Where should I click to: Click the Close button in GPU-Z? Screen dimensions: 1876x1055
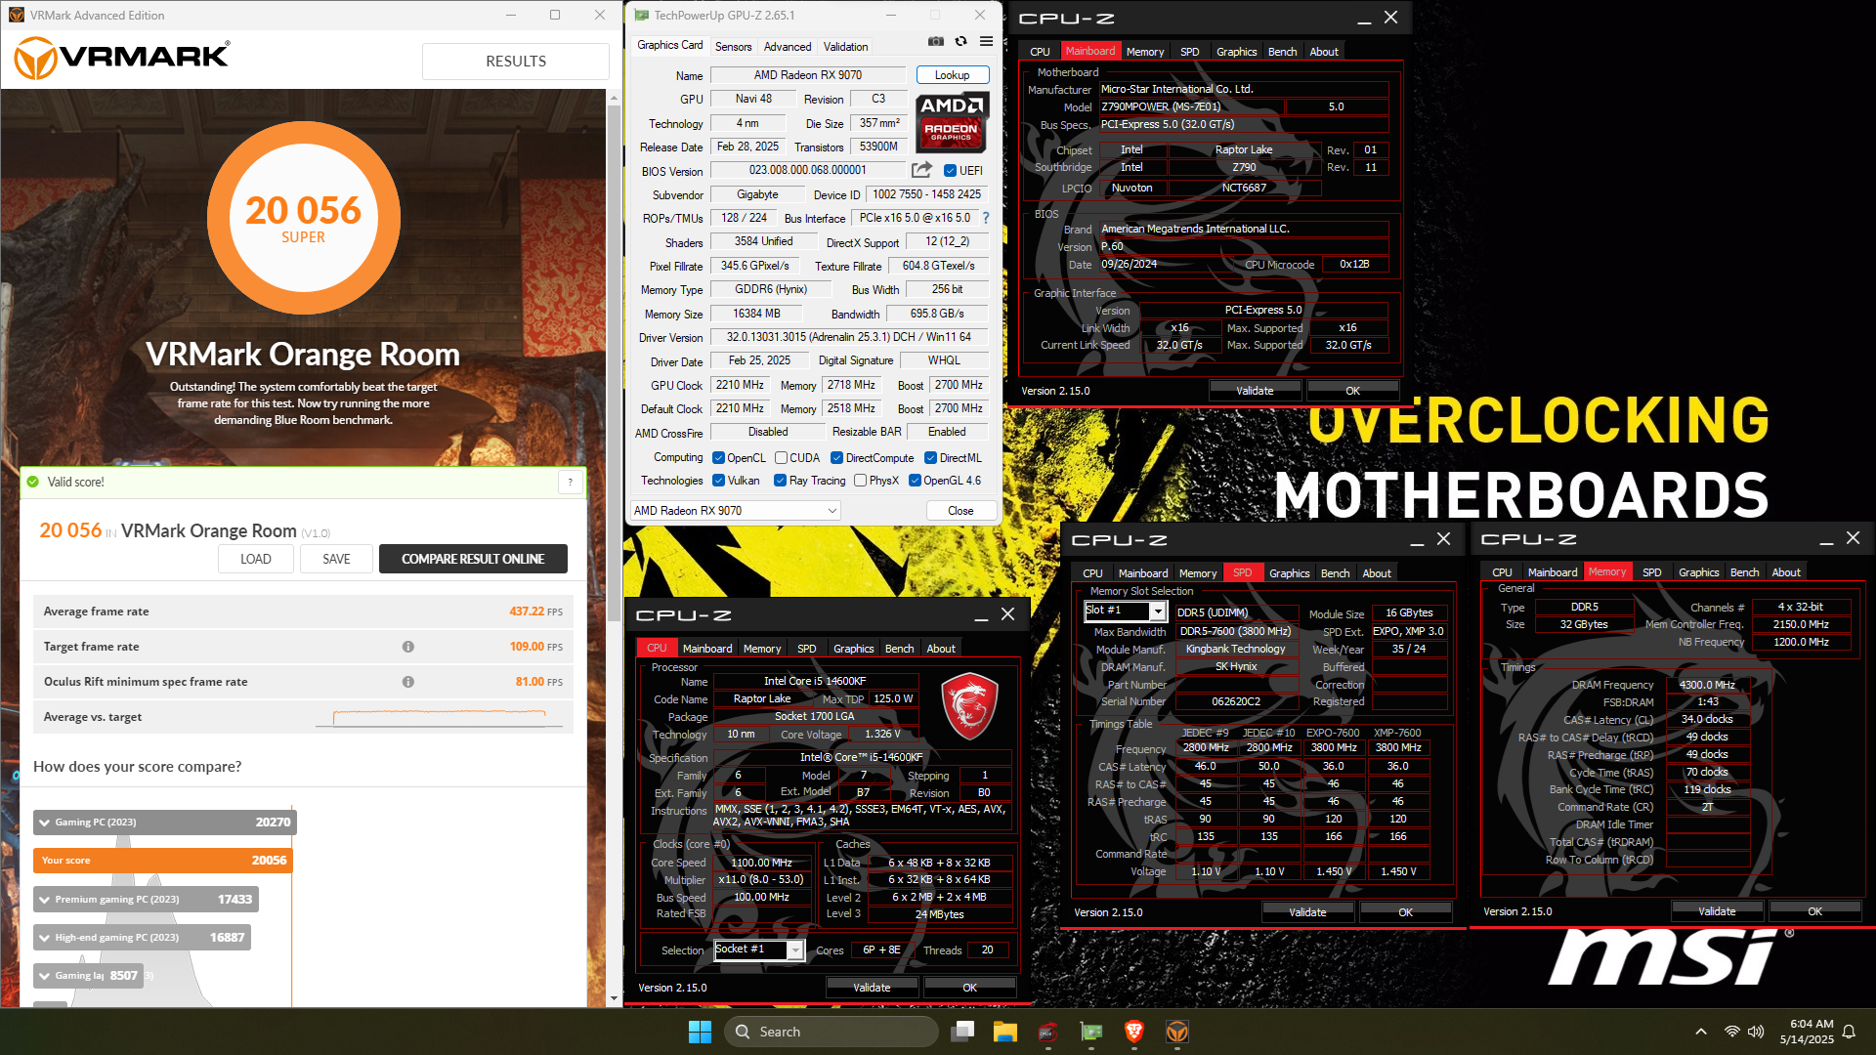(960, 511)
